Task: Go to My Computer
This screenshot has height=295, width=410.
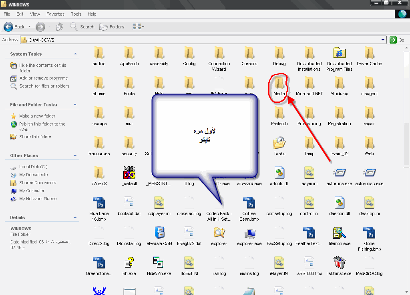Action: [32, 191]
